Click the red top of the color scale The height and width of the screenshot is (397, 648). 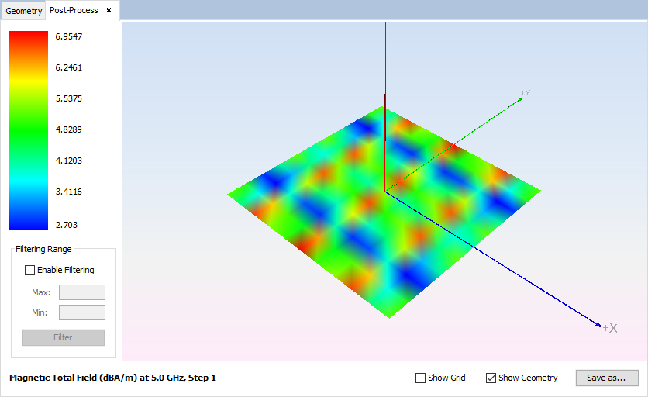point(29,37)
